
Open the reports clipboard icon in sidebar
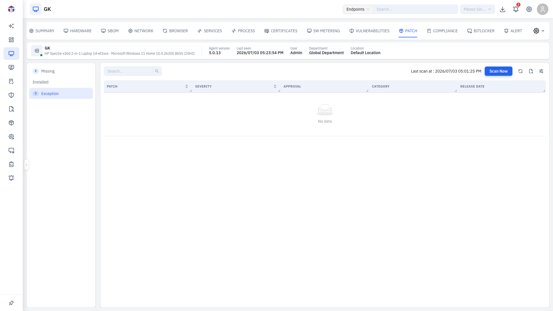pyautogui.click(x=11, y=164)
